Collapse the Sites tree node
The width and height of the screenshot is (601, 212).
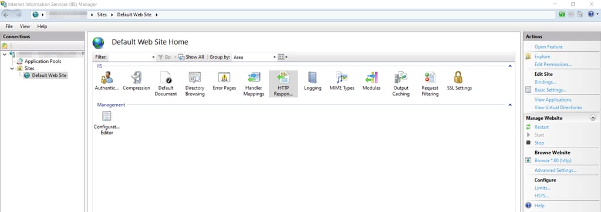coord(12,68)
